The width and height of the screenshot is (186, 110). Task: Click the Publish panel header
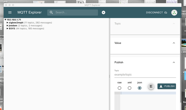coord(145,62)
